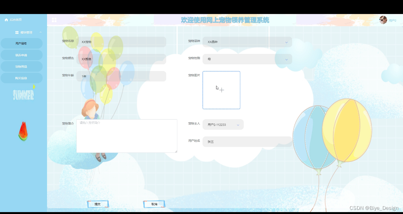Click the 用户姓名 label

[194, 140]
